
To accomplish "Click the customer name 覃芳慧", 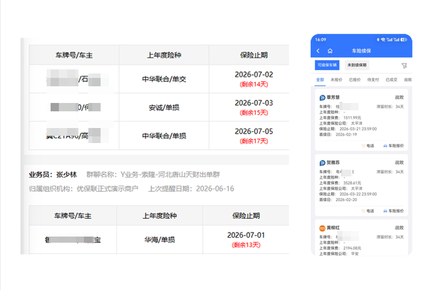I will point(334,97).
